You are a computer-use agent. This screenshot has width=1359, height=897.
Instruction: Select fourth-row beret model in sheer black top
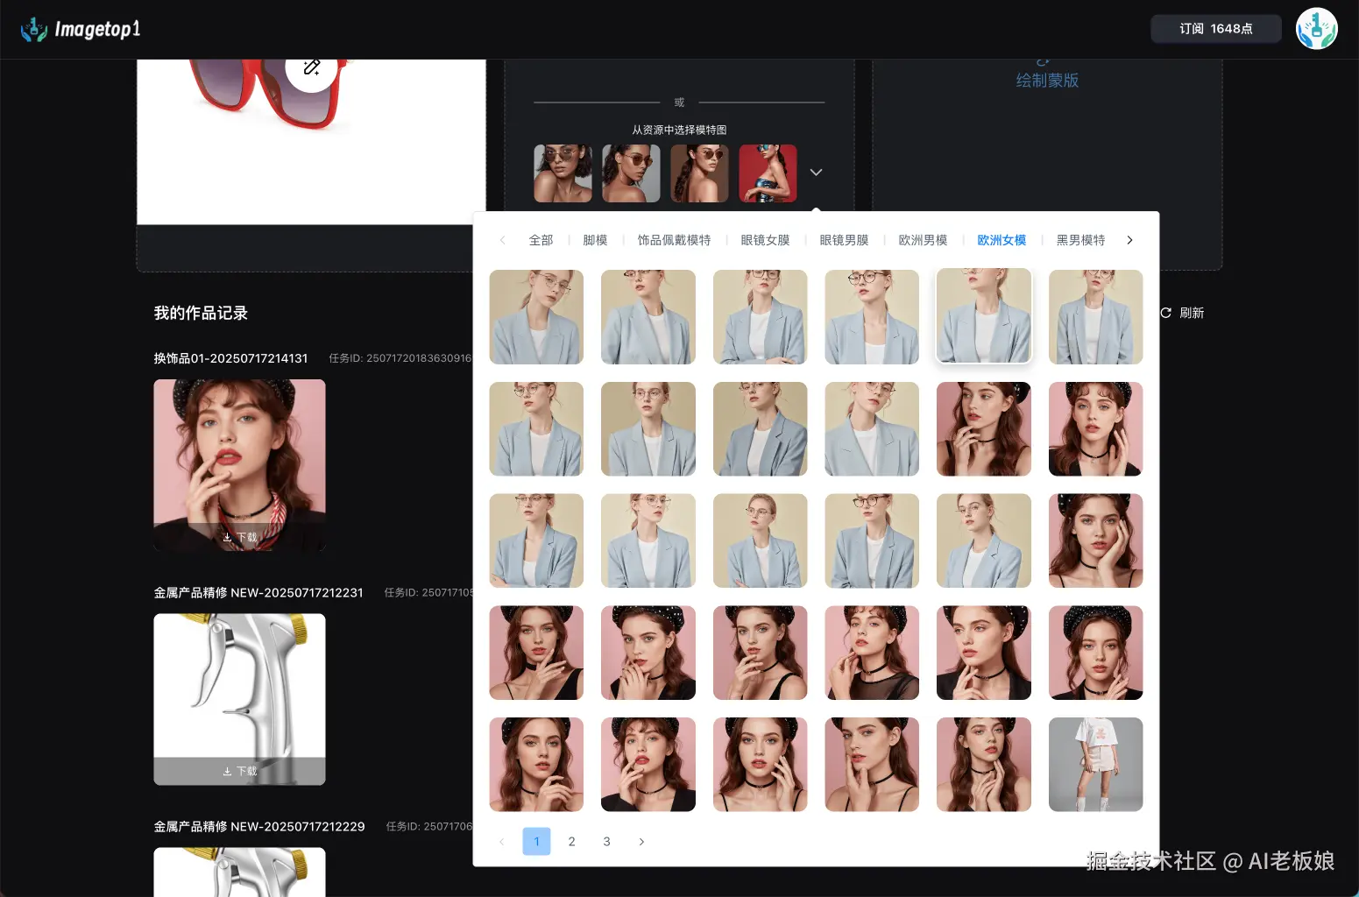tap(872, 653)
